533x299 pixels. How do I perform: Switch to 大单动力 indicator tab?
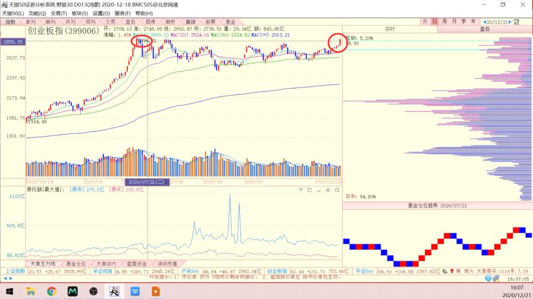tap(106, 264)
